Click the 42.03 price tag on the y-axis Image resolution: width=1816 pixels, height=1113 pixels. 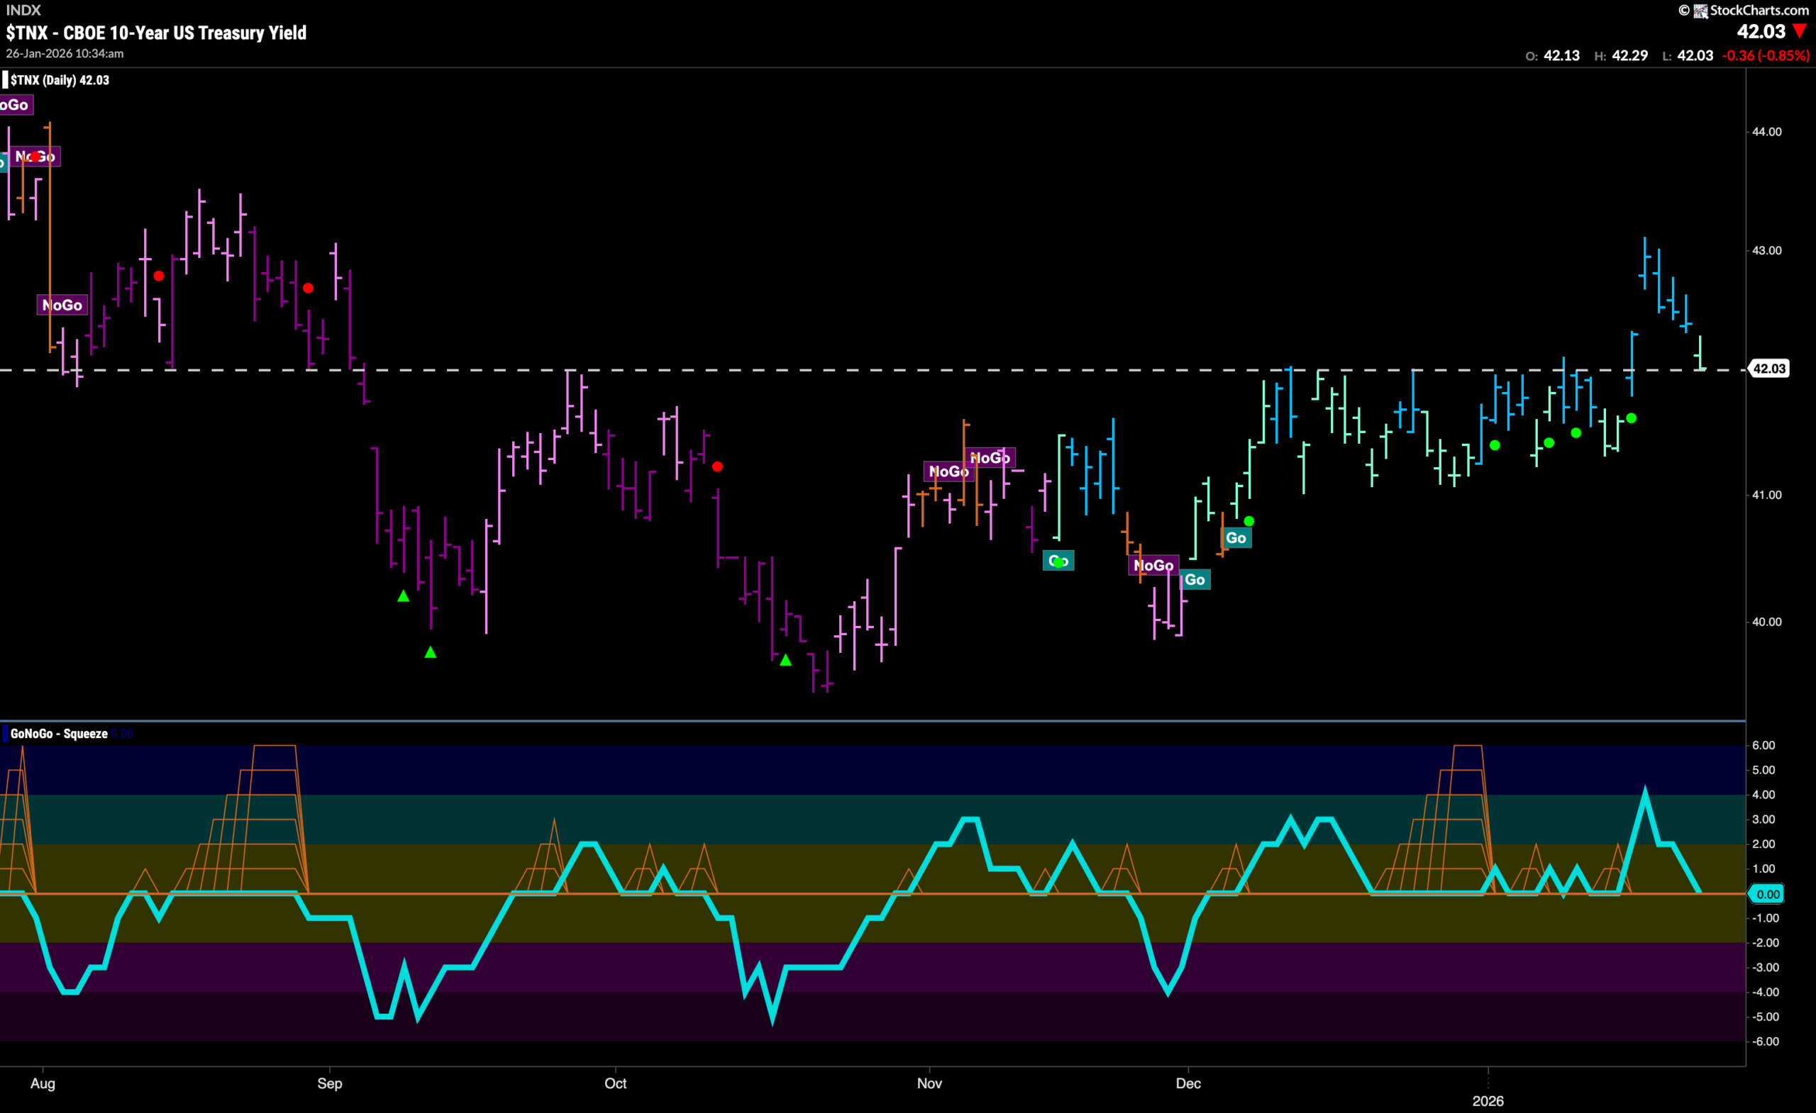1769,369
